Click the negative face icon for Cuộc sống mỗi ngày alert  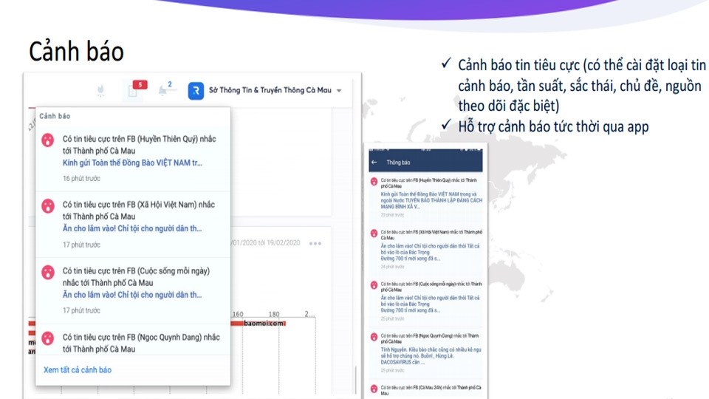[x=48, y=273]
